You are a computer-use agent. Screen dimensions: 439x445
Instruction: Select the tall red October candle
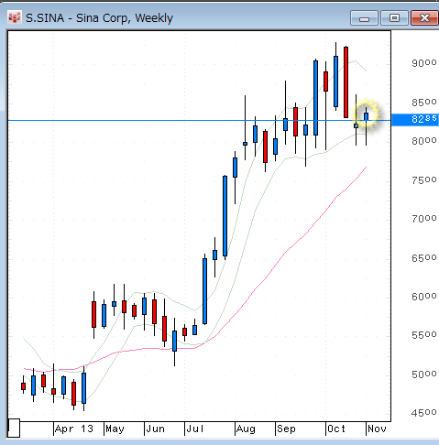346,82
